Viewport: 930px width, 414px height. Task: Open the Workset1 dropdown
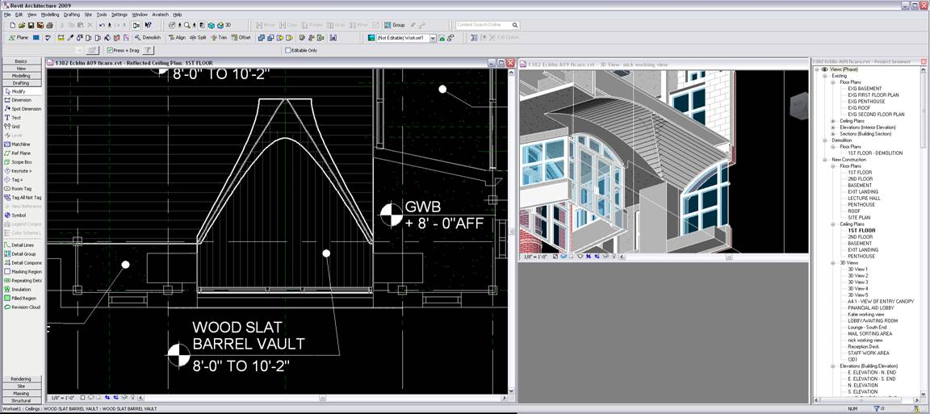pos(433,38)
